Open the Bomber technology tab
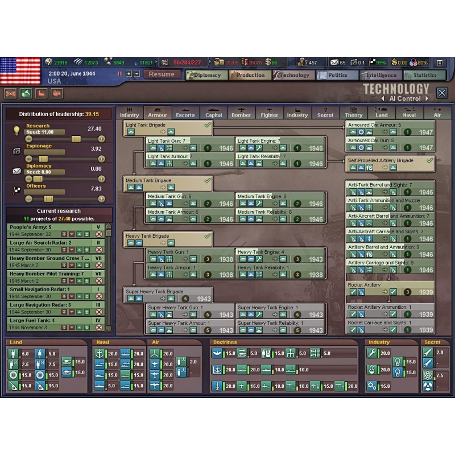The width and height of the screenshot is (455, 455). click(x=241, y=112)
